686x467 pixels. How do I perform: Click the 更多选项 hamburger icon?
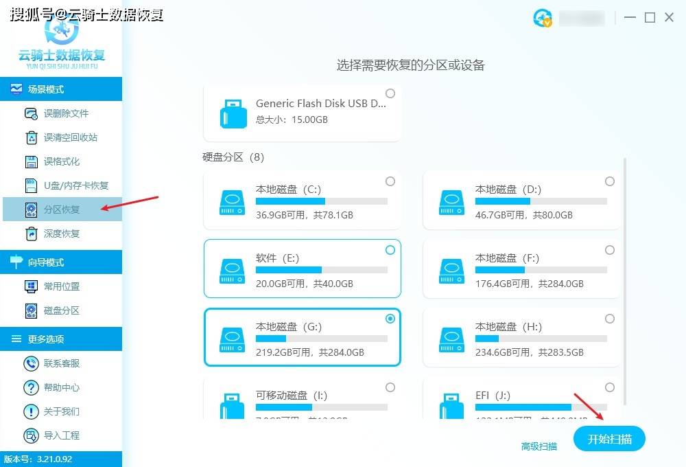point(16,339)
